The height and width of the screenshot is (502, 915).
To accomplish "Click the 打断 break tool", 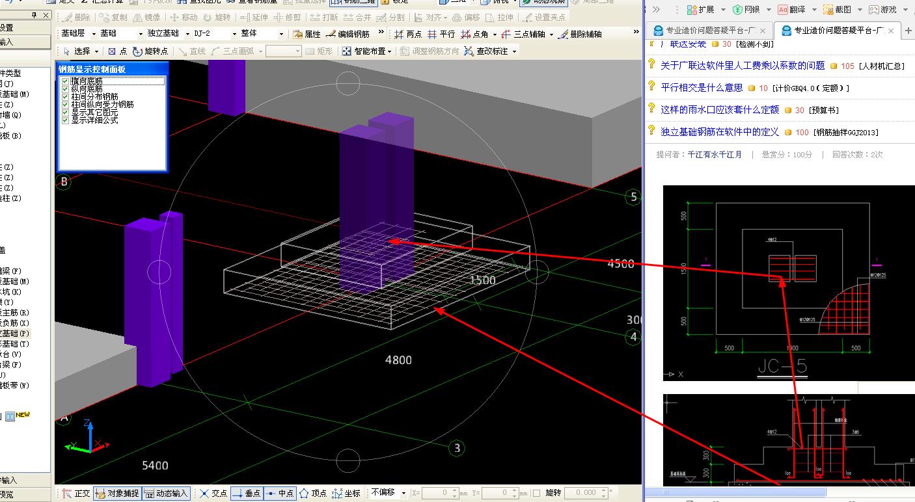I will click(x=324, y=17).
